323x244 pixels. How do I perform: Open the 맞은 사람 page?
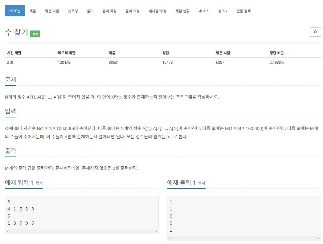point(53,11)
